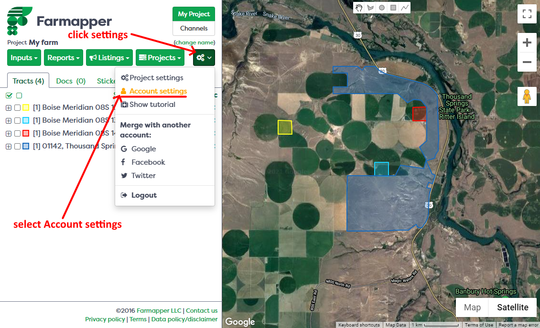
Task: Open the gear settings dropdown button
Action: point(204,58)
